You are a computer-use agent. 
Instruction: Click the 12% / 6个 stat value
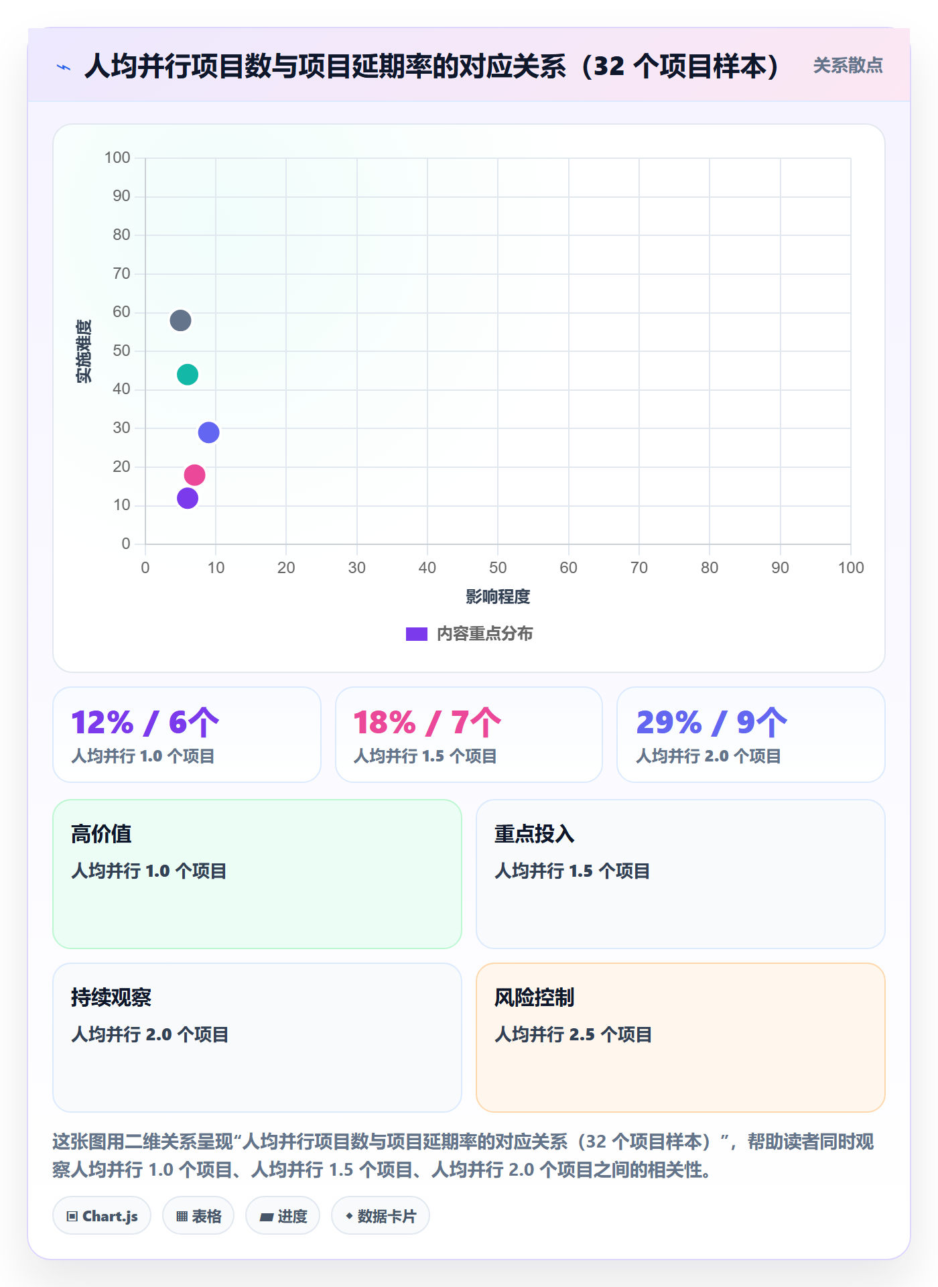145,723
